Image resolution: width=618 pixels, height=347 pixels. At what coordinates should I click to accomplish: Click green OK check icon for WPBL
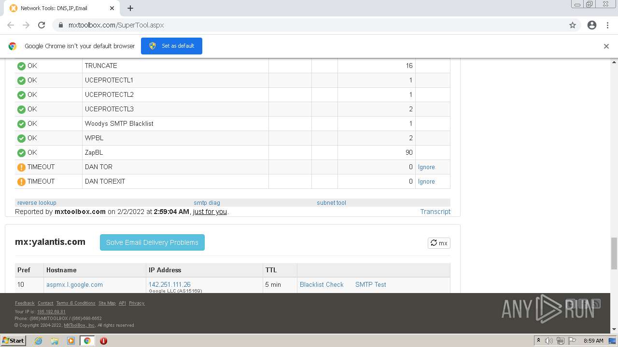(x=21, y=138)
